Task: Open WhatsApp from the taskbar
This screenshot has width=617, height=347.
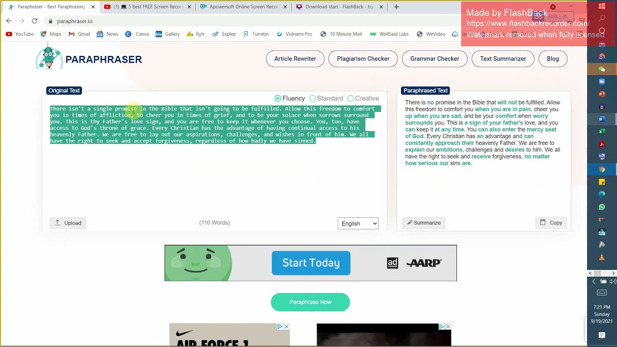Action: point(602,207)
